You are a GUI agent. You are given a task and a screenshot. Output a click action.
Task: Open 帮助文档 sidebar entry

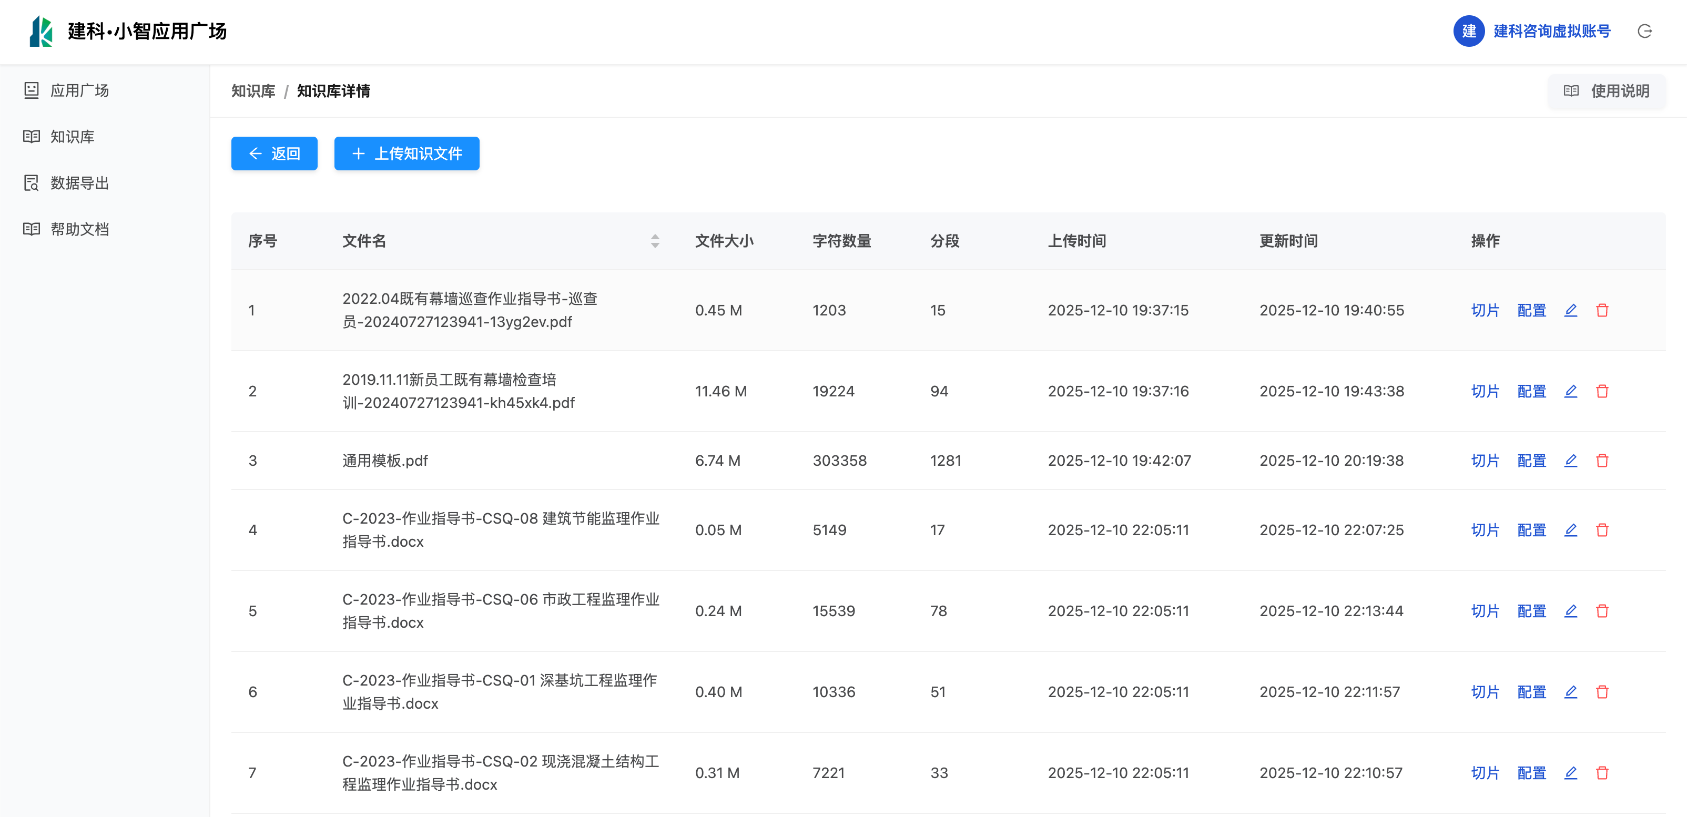(79, 229)
